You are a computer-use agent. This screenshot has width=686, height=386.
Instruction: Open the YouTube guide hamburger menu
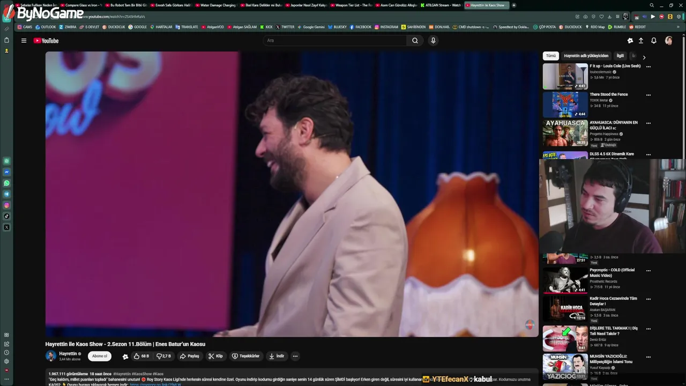point(24,41)
